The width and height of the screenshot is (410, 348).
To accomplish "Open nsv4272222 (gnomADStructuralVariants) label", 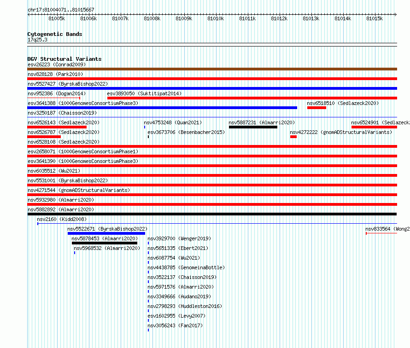I will [341, 132].
